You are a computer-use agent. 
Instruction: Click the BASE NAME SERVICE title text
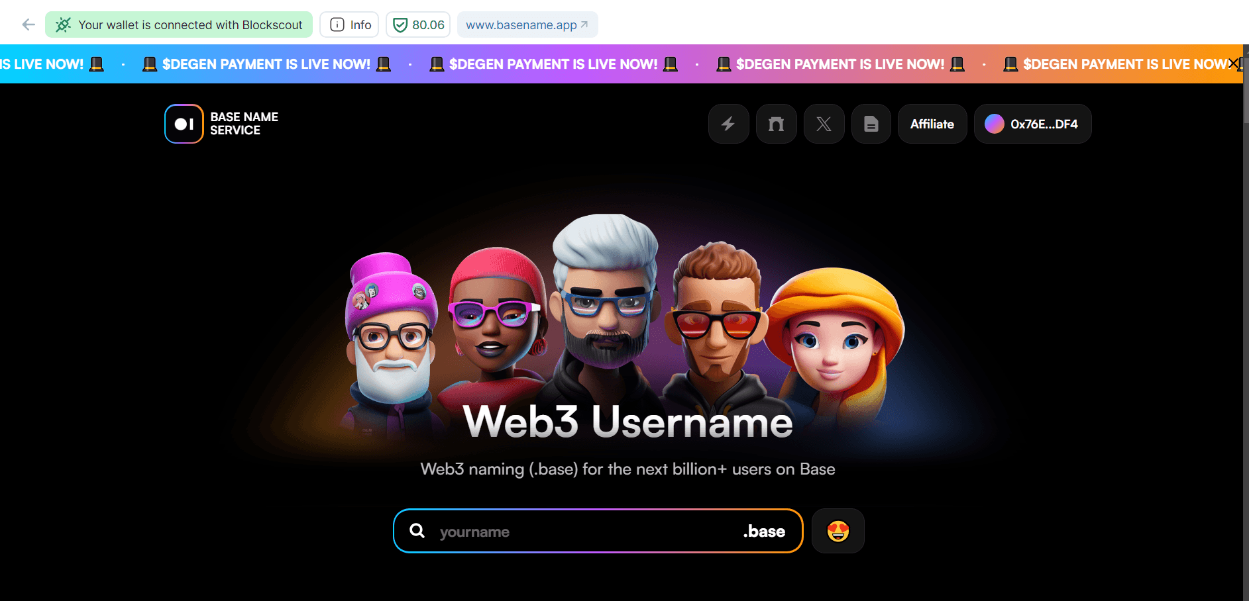(244, 124)
